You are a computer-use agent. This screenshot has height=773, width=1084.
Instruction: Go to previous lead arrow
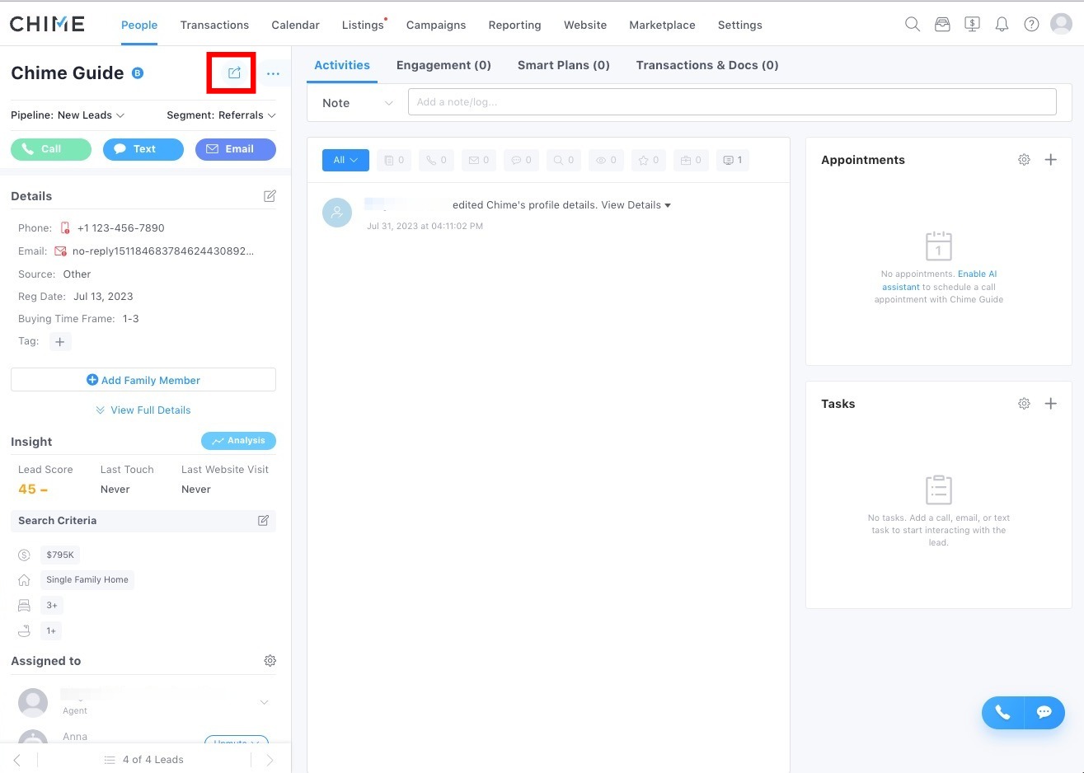[17, 760]
